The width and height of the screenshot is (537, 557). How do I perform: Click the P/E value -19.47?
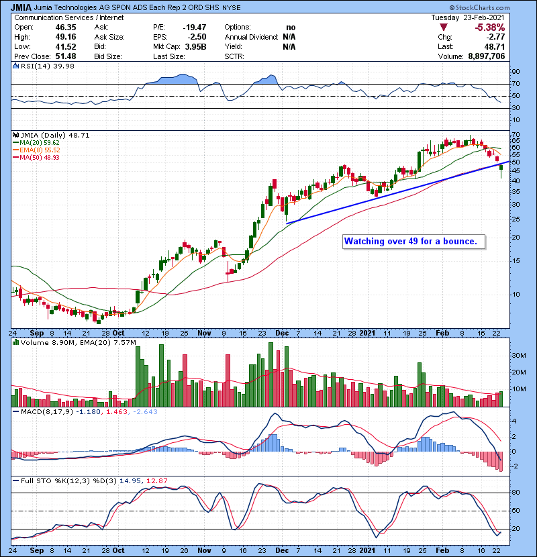point(195,28)
